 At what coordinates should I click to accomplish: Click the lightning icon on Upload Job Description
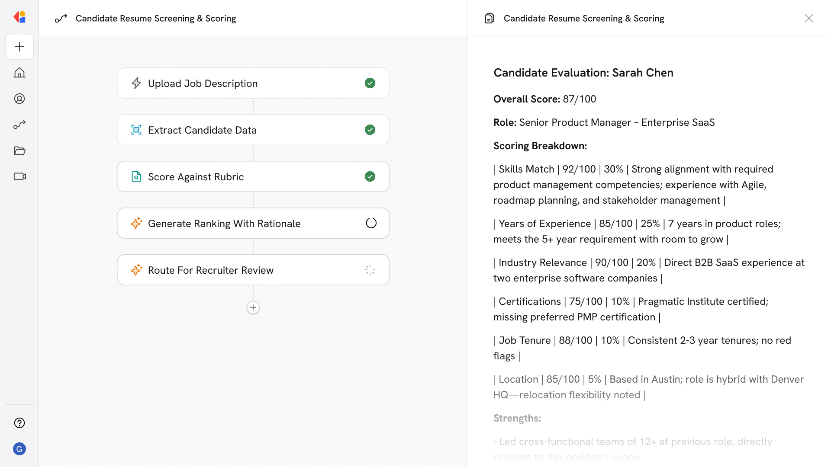tap(136, 83)
